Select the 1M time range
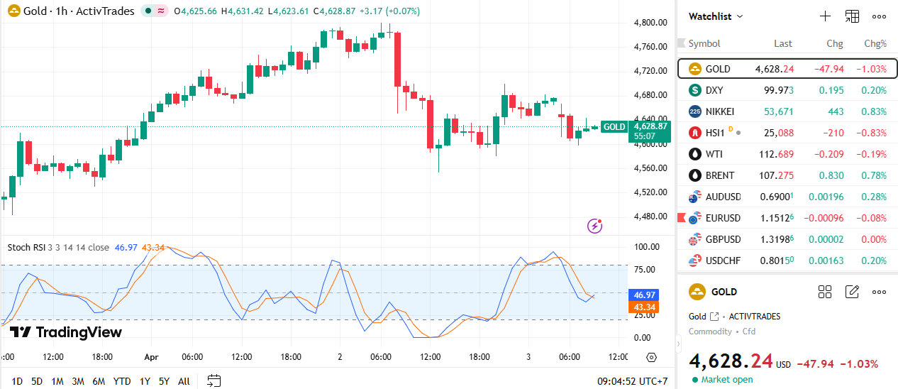Screen dimensions: 898x389 [x=57, y=381]
